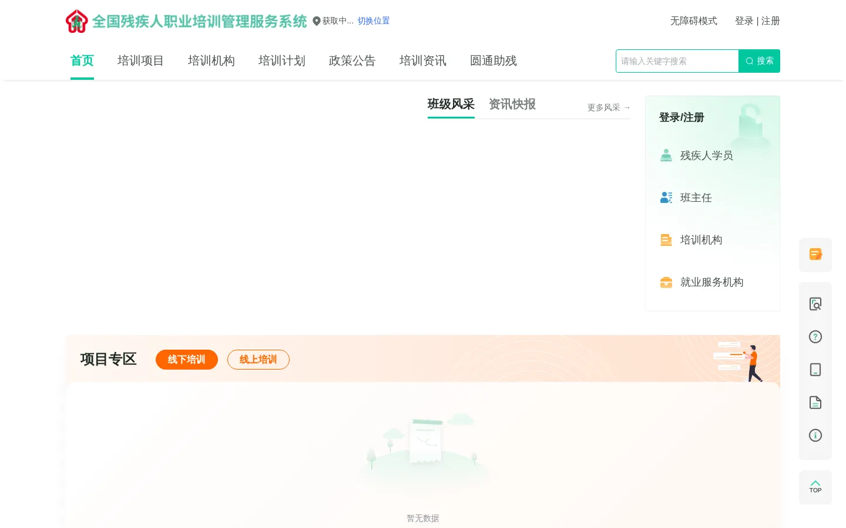Screen dimensions: 846x528
Task: Click the green 搜索 button
Action: pyautogui.click(x=759, y=61)
